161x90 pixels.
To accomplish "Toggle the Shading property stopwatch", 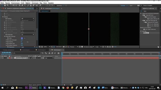I will coord(6,18).
